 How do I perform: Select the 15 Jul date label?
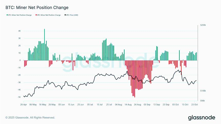point(99,105)
